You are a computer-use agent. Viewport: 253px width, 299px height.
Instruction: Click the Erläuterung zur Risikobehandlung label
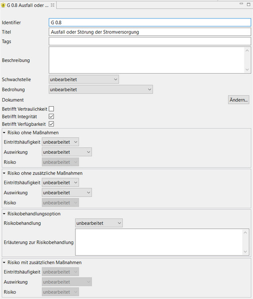[38, 242]
